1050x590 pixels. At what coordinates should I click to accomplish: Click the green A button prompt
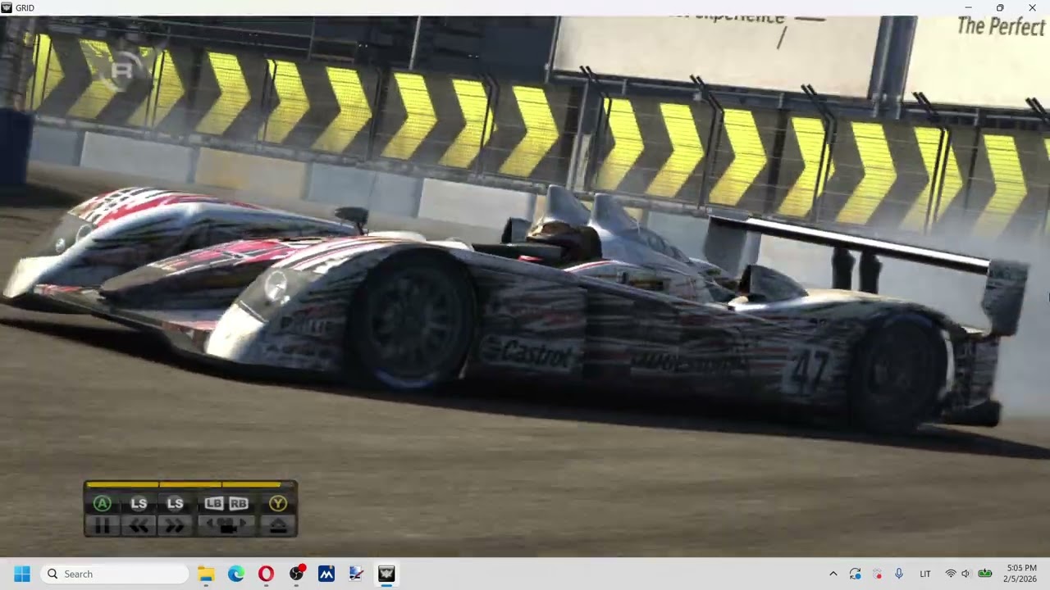[102, 503]
